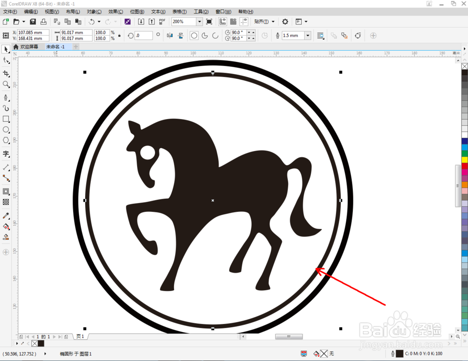Expand the Open file dropdown arrow
The width and height of the screenshot is (468, 361).
point(24,22)
